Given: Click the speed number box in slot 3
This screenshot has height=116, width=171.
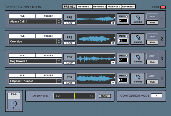Looking at the screenshot, I should 123,60.
